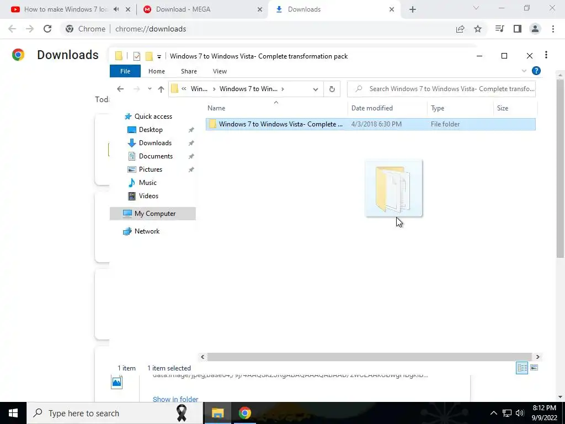Screen dimensions: 565x424
Task: Open the View ribbon tab
Action: pos(220,71)
